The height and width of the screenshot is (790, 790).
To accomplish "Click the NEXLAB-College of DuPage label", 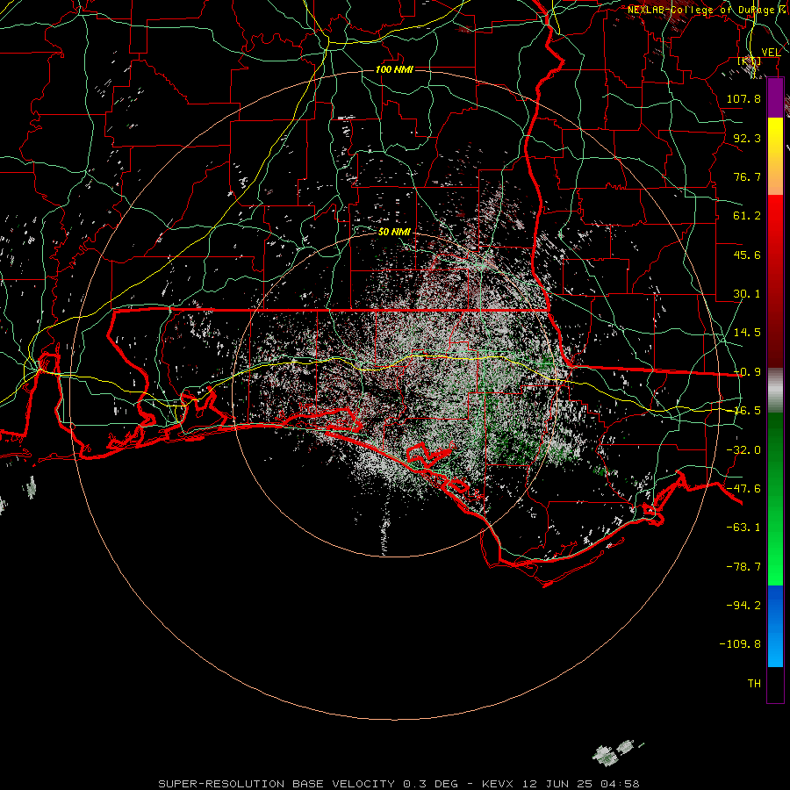I will click(x=703, y=10).
